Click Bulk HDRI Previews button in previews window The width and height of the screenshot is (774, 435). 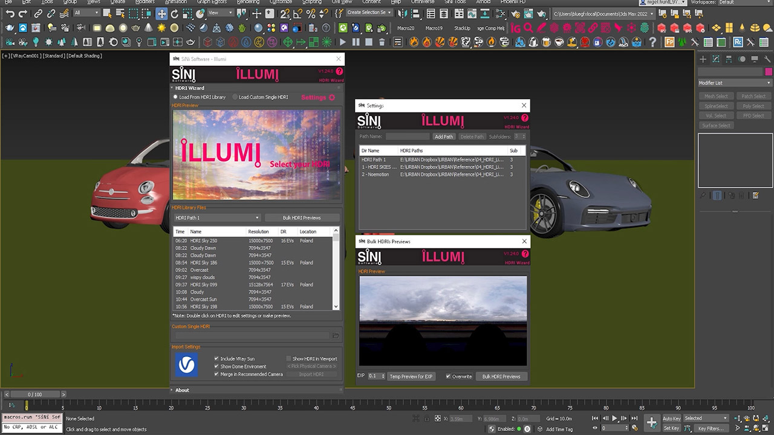click(x=501, y=376)
